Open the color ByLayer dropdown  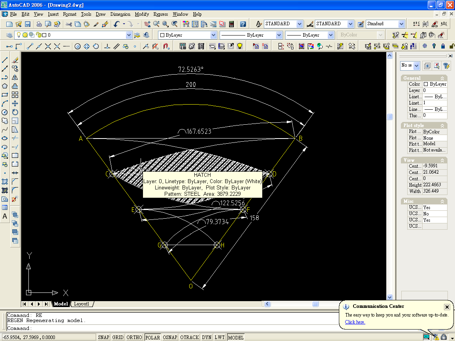click(214, 35)
